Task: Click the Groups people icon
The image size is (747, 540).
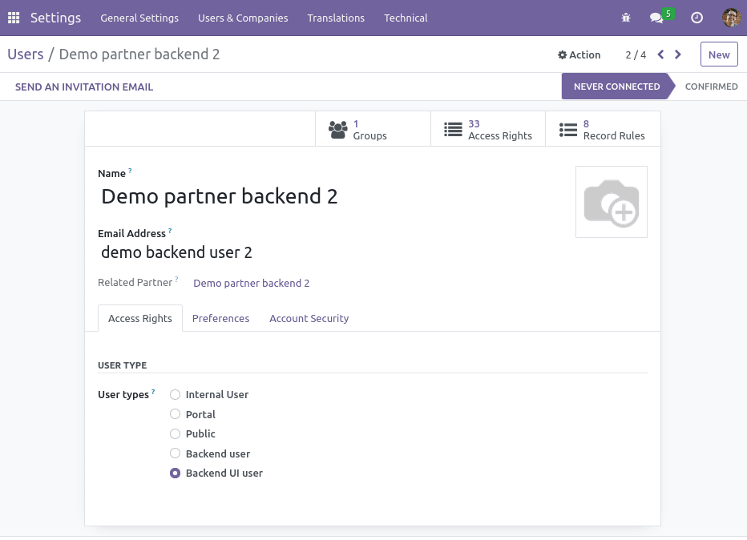Action: pos(337,130)
